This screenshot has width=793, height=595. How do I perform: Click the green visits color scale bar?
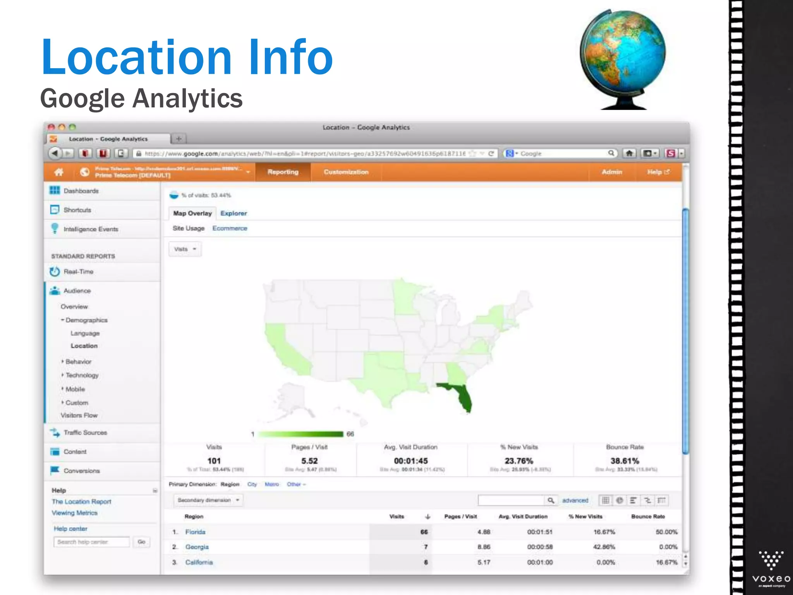pos(300,434)
